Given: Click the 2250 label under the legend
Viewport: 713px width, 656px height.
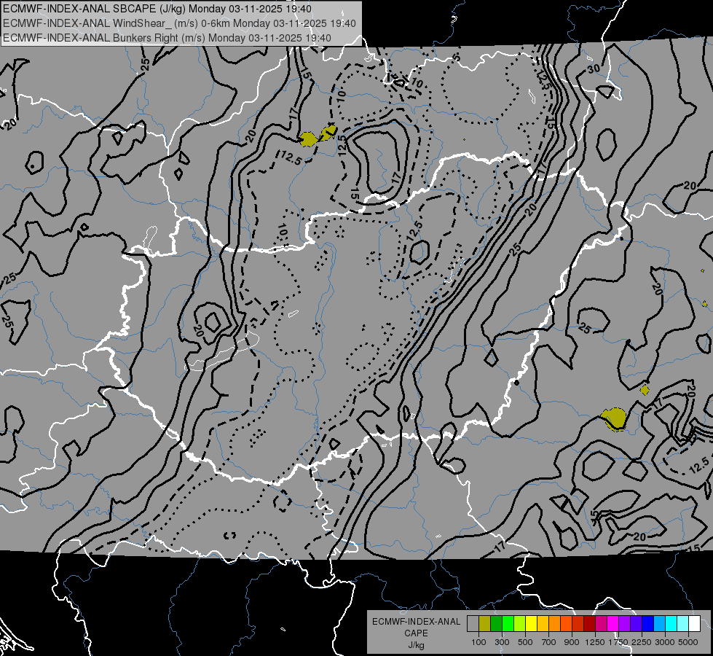Looking at the screenshot, I should (642, 642).
